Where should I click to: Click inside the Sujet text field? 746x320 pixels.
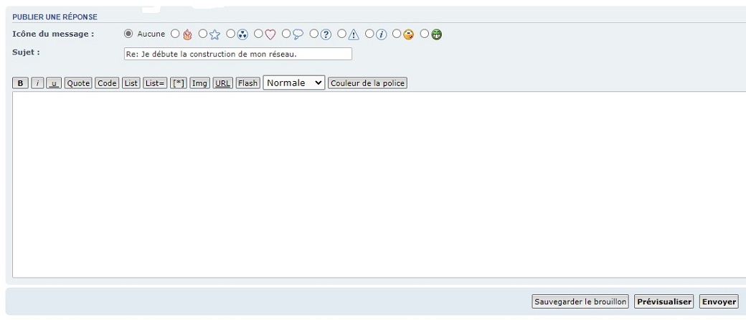[237, 54]
